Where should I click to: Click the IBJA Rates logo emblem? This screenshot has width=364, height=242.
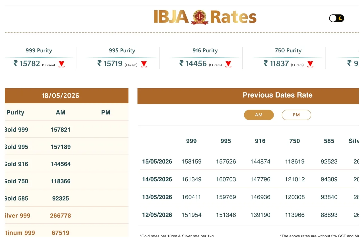pos(200,17)
